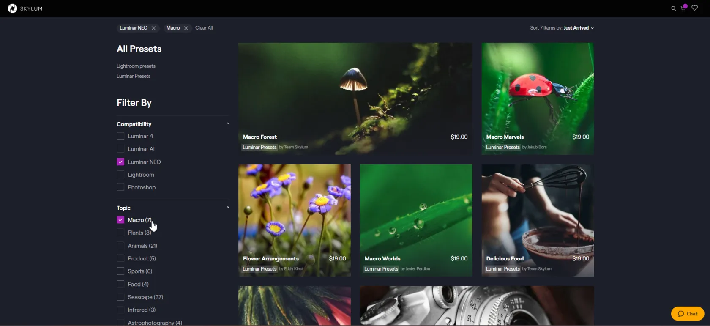Open the shopping cart icon
Viewport: 710px width, 326px height.
click(x=683, y=8)
